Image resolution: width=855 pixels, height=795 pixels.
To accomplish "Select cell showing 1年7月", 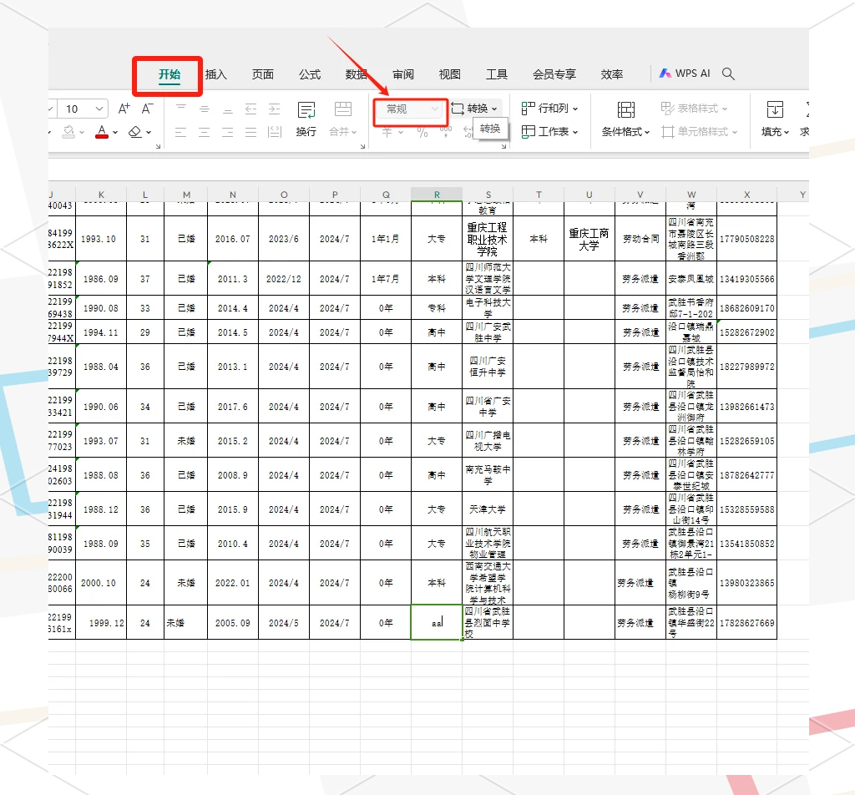I will coord(386,279).
